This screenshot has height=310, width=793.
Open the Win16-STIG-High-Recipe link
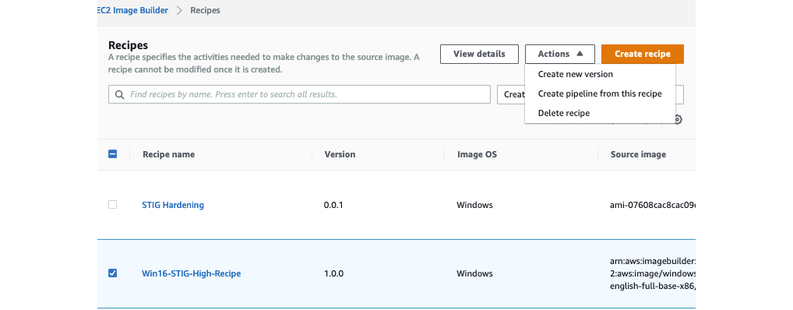pos(191,273)
